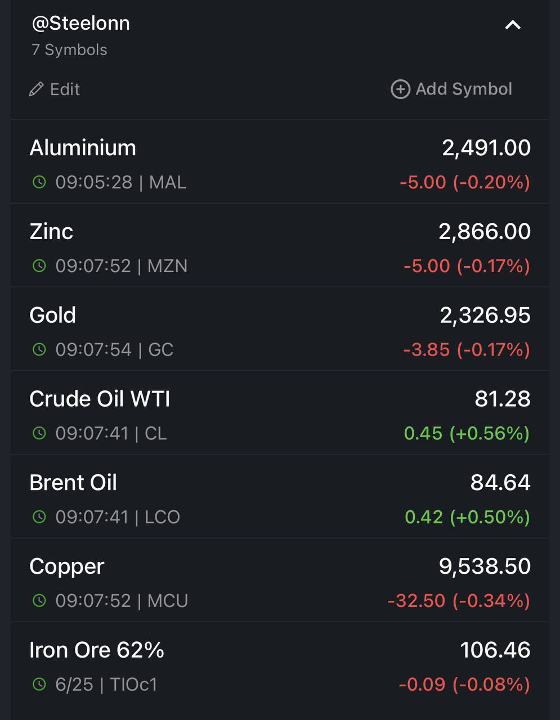Click the clock icon in Copper row
Viewport: 560px width, 720px height.
click(39, 600)
